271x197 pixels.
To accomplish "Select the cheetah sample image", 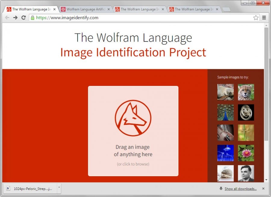I will coord(246,92).
